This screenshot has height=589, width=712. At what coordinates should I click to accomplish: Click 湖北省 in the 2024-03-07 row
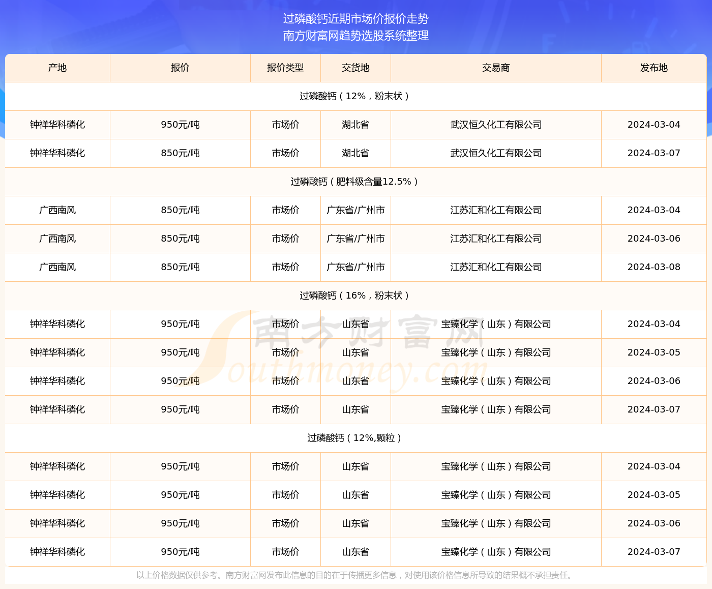point(355,153)
